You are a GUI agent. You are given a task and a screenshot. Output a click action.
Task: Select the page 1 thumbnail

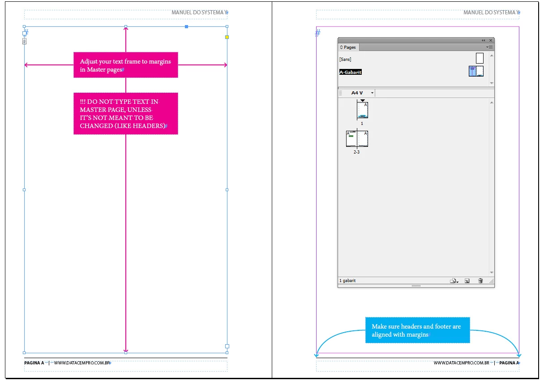click(x=362, y=110)
